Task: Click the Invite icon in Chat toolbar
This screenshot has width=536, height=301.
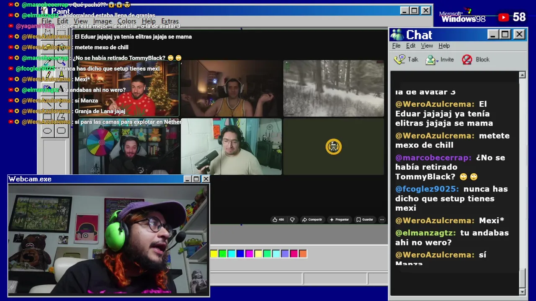Action: point(430,60)
